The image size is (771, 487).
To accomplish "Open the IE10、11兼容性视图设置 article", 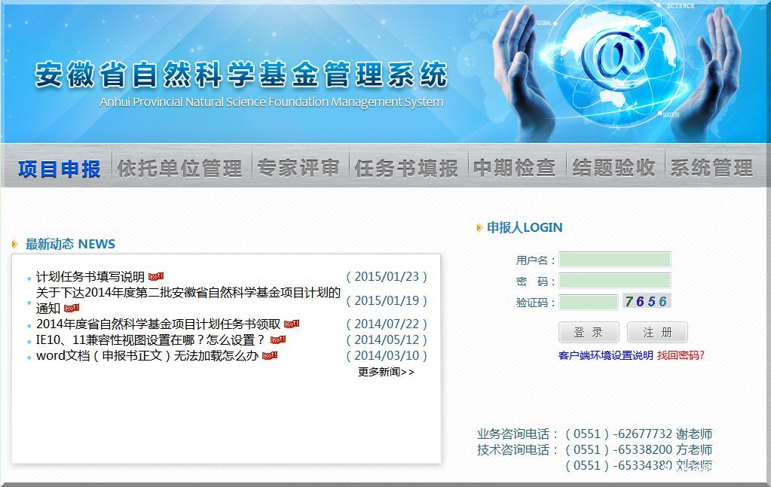I will 151,340.
